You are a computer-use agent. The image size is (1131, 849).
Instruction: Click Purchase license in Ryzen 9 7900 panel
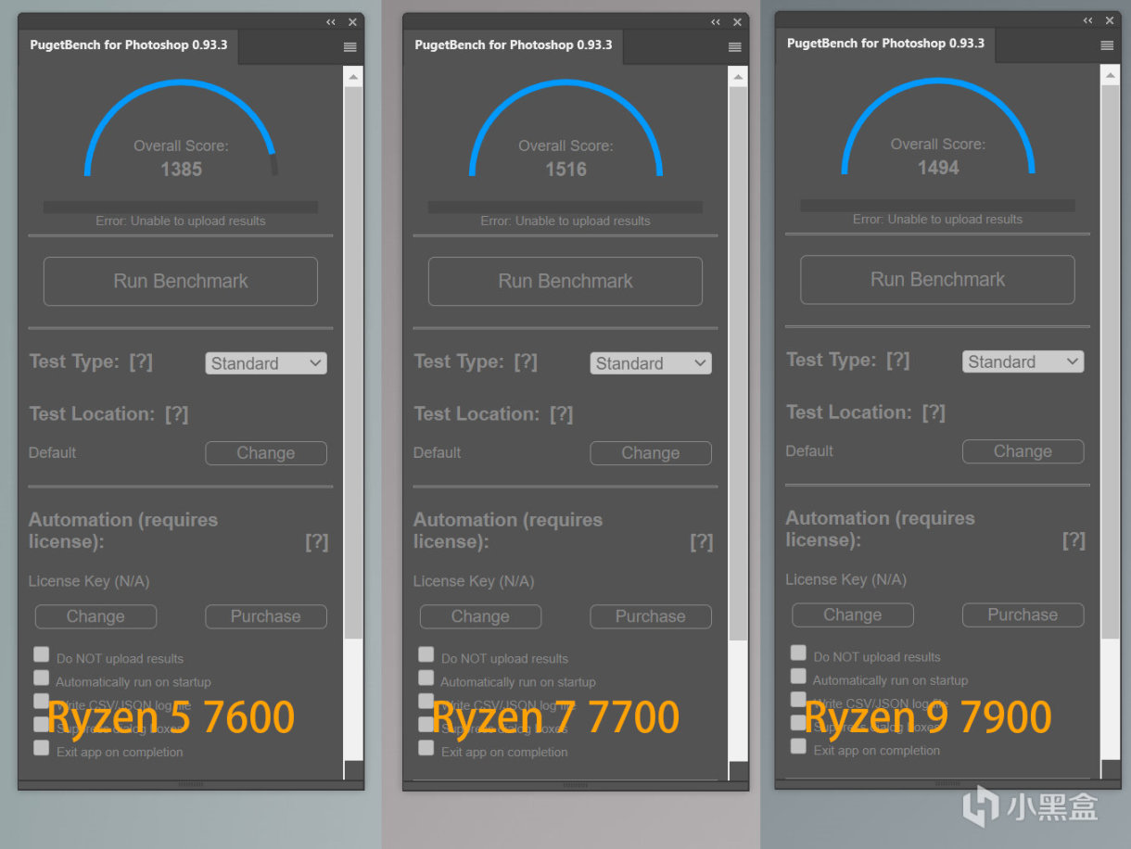tap(1023, 615)
